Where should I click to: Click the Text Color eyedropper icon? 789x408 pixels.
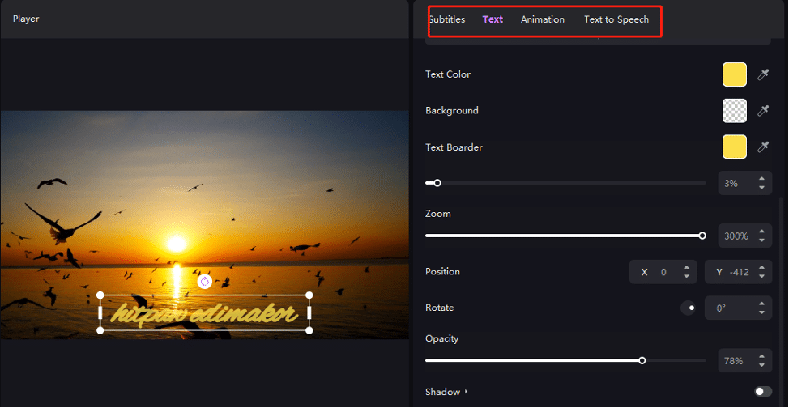click(762, 74)
